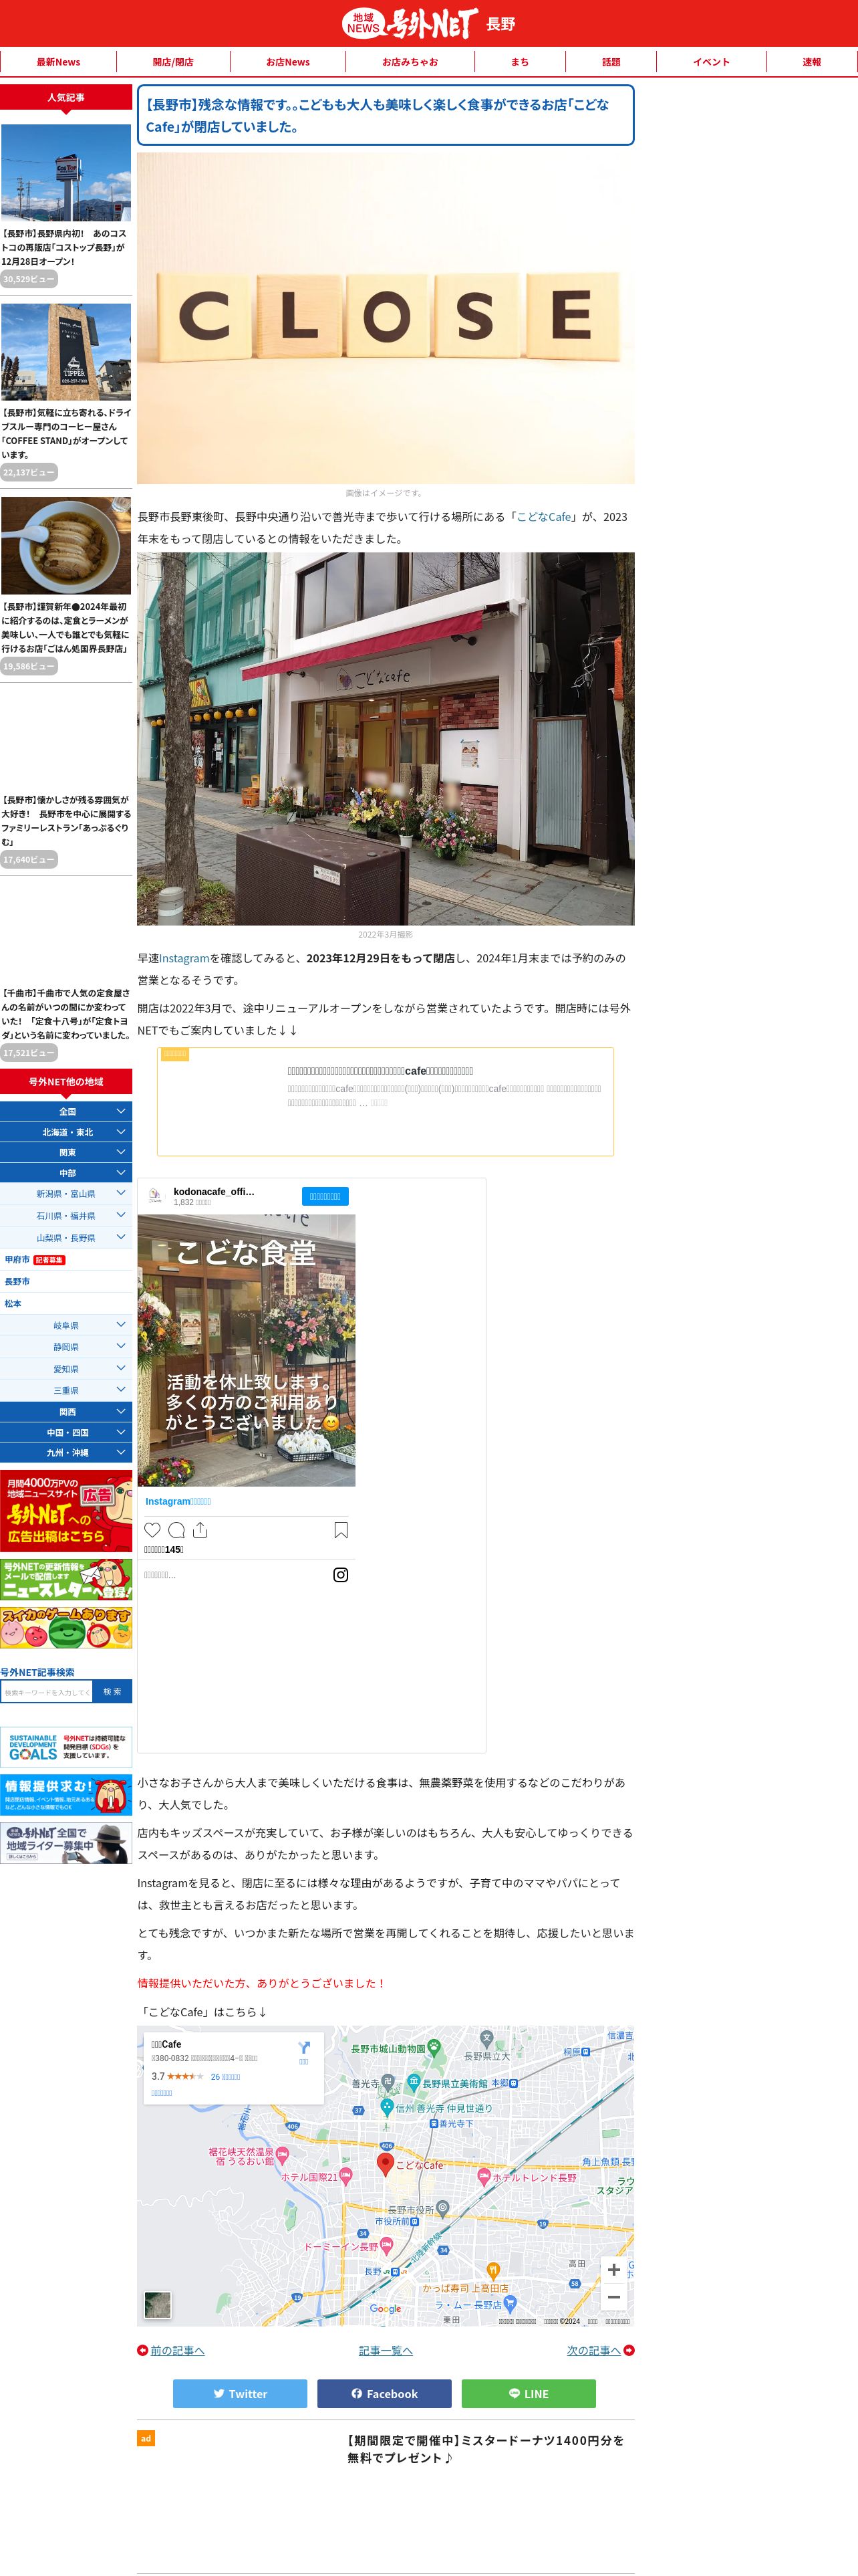Click the 号外NET site logo
Screen dimensions: 858x2576
point(410,23)
